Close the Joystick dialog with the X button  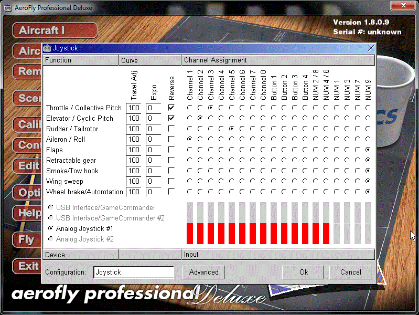click(x=371, y=48)
